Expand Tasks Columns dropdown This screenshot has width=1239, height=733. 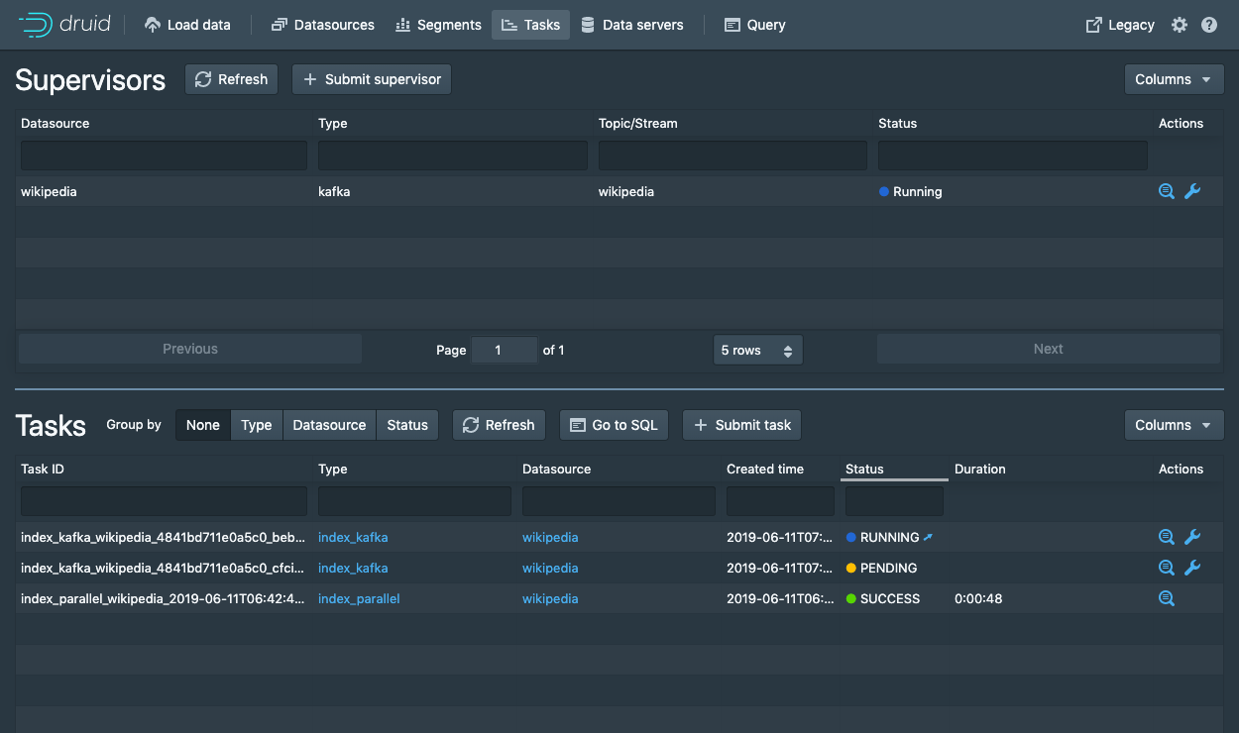(1174, 425)
